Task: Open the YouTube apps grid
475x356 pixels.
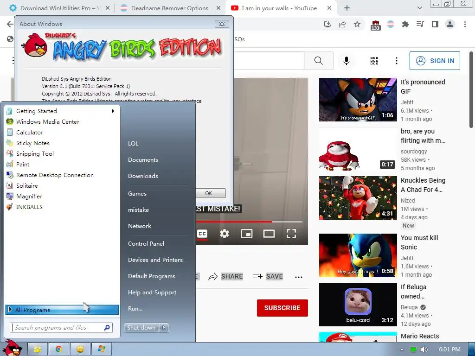Action: [374, 61]
